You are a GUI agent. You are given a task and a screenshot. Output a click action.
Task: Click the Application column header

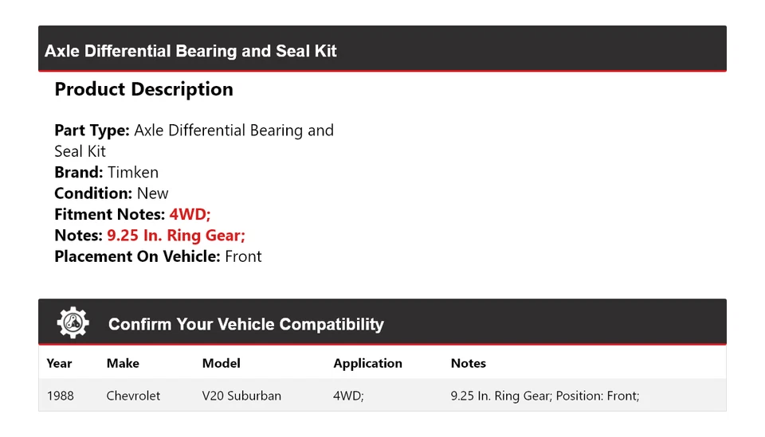pos(367,363)
